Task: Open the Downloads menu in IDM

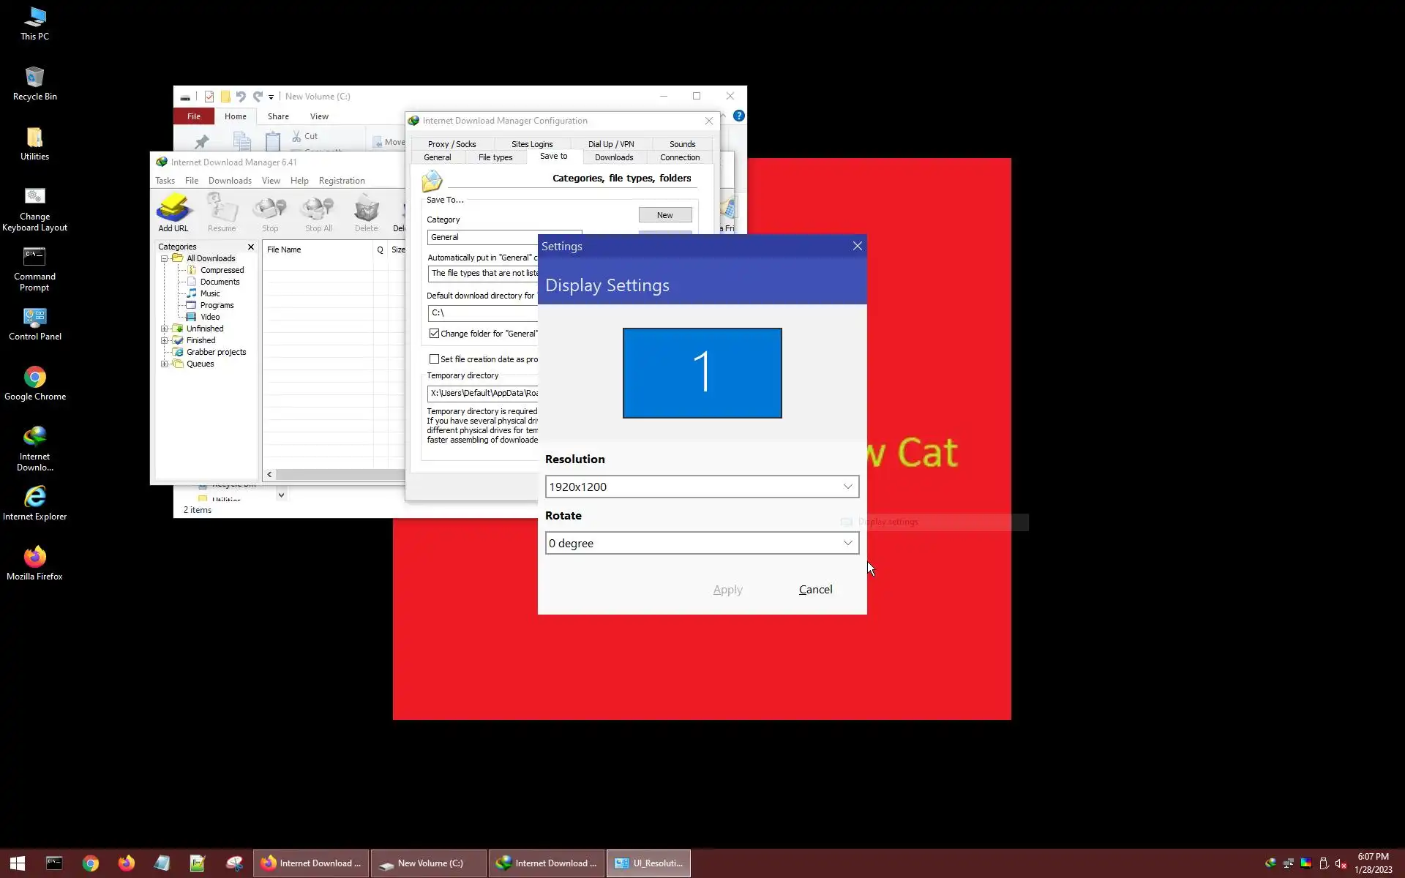Action: (229, 181)
